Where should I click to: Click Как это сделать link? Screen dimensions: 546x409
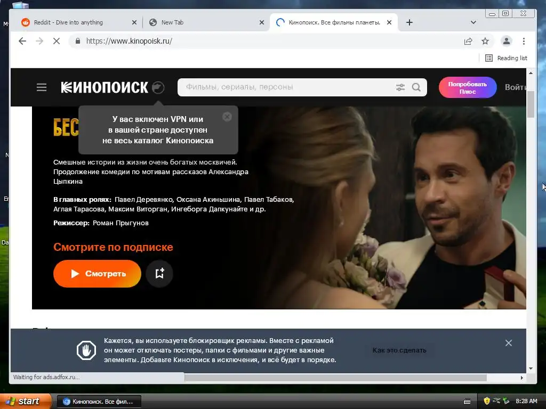(x=399, y=350)
